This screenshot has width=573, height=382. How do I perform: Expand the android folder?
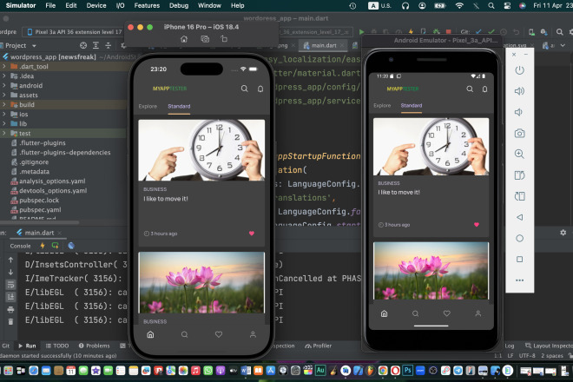[4, 86]
